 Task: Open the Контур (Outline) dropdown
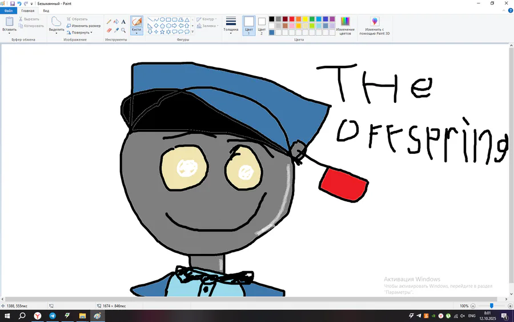coord(207,19)
